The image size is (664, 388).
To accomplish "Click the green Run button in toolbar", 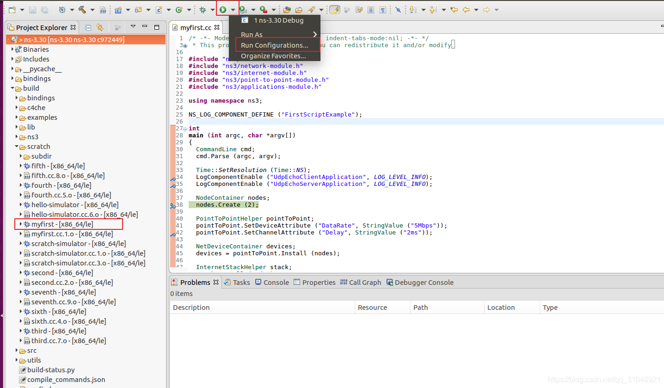I will [223, 9].
